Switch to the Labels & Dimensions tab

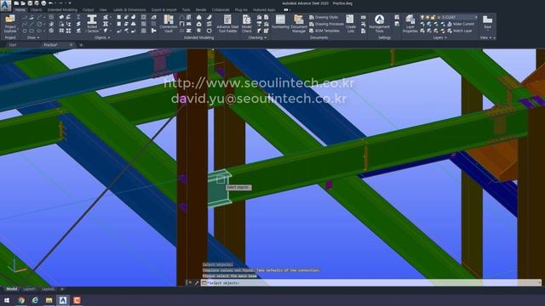(129, 9)
